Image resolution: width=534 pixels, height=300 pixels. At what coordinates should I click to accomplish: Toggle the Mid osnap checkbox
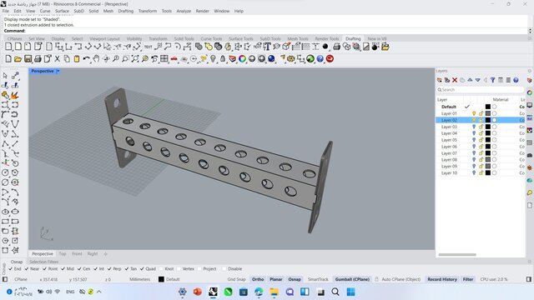[x=63, y=268]
